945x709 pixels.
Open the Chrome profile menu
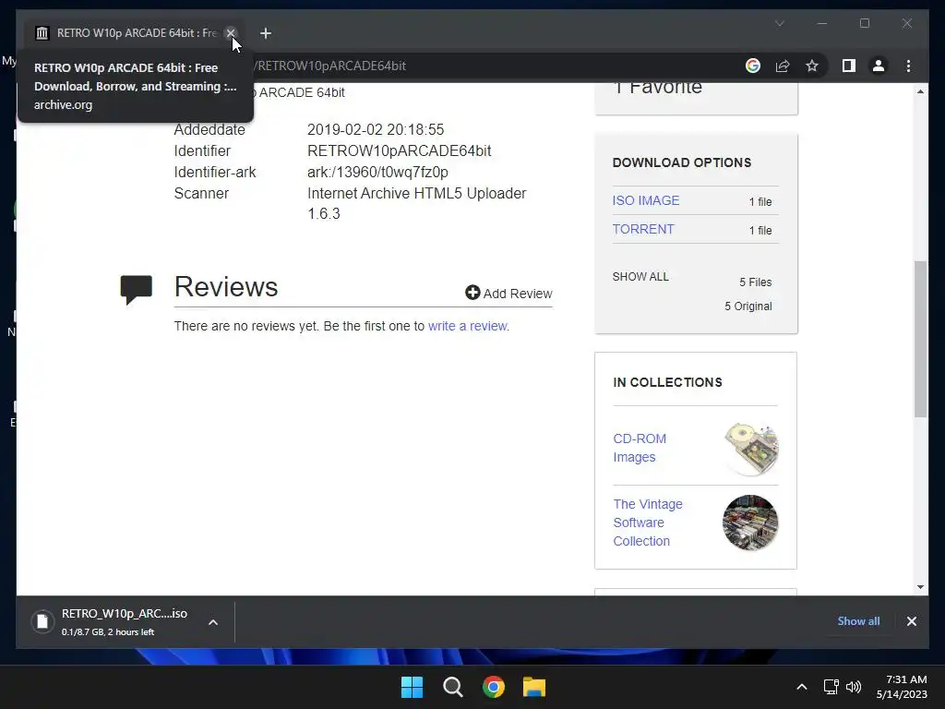(x=879, y=66)
